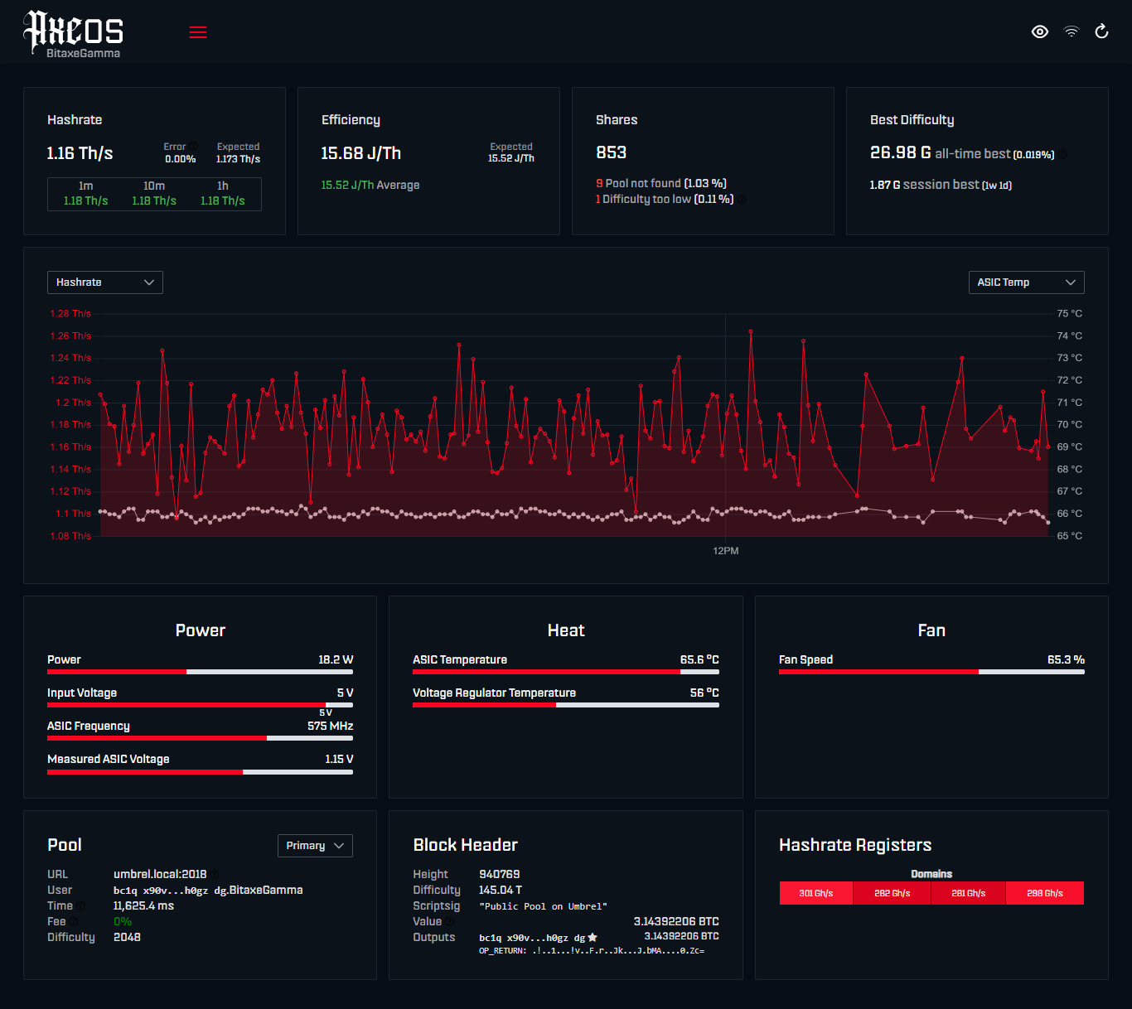Click the Fan Speed progress bar
Screen dimensions: 1132x1009
point(931,672)
